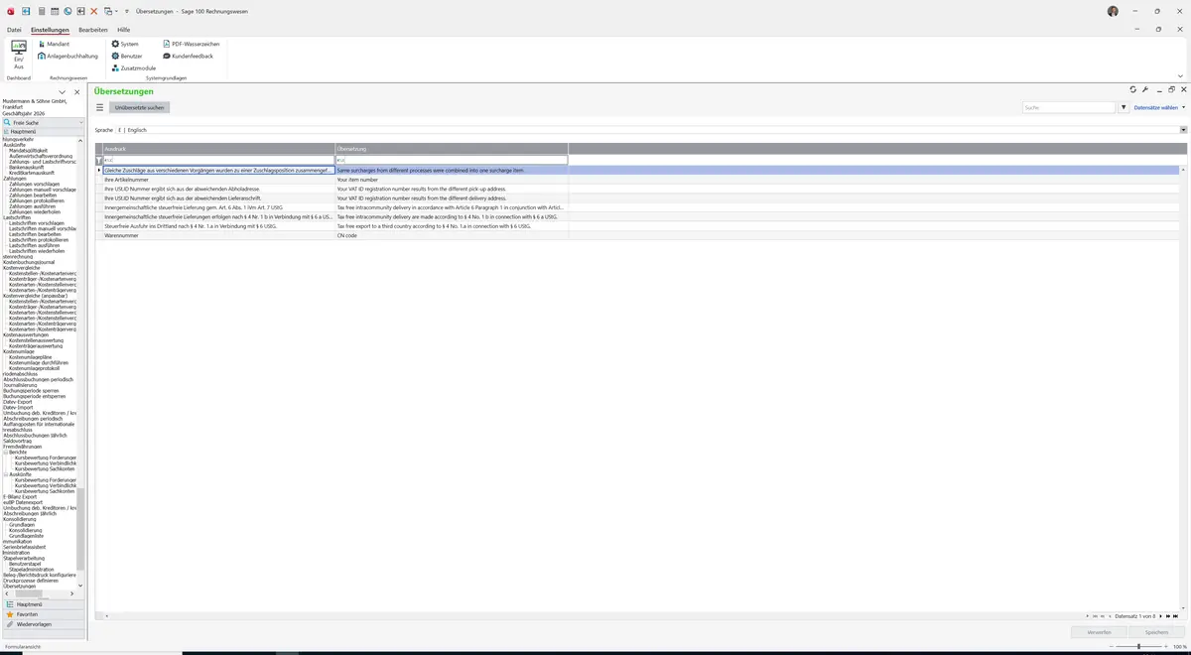
Task: Open the Mandant settings
Action: [54, 44]
